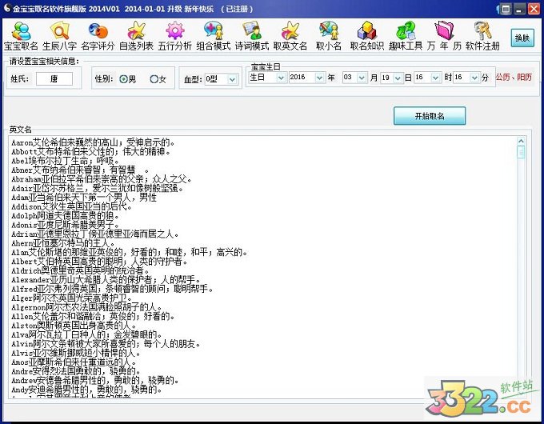Open the 名字评分 name scoring tool
544x424 pixels.
pyautogui.click(x=98, y=36)
